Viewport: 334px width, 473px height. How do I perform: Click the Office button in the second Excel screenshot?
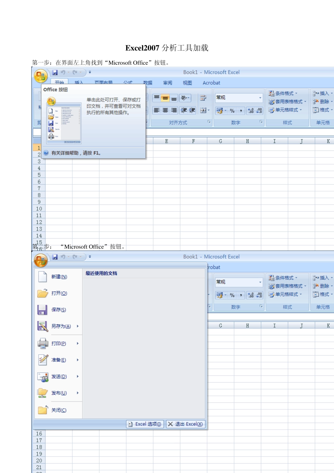tap(40, 260)
